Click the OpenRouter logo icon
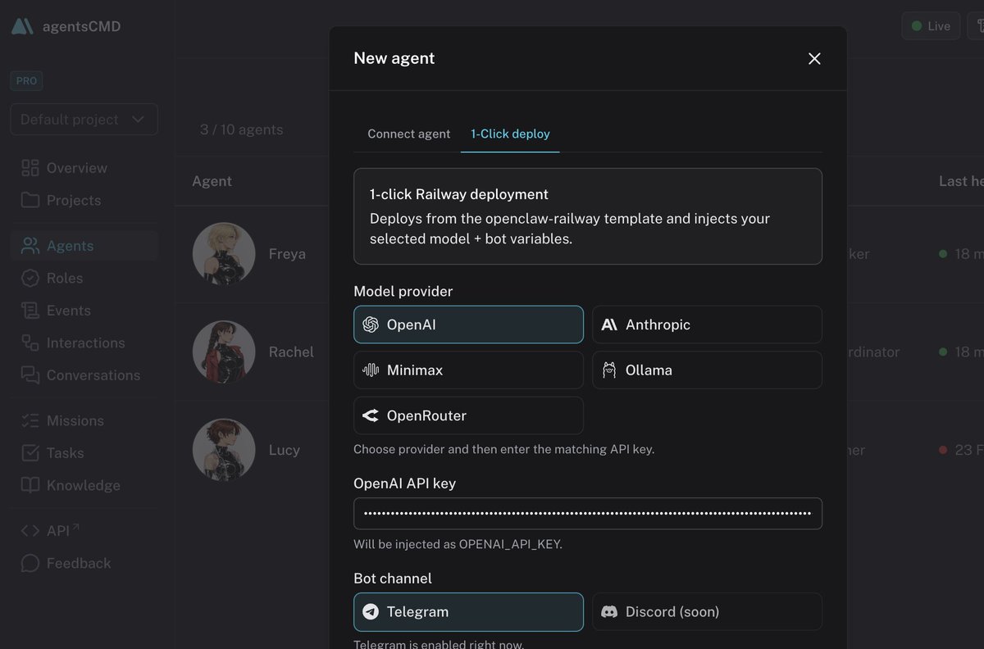 pos(371,415)
